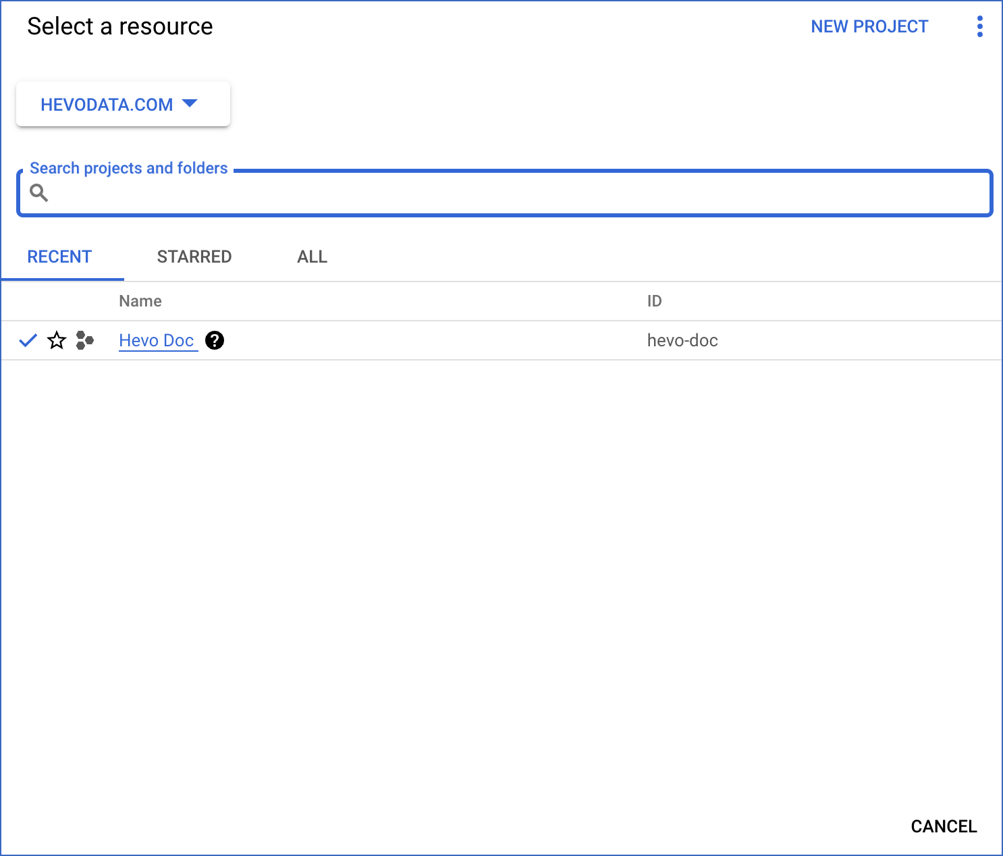Focus the Search projects and folders field
This screenshot has width=1003, height=856.
point(505,193)
